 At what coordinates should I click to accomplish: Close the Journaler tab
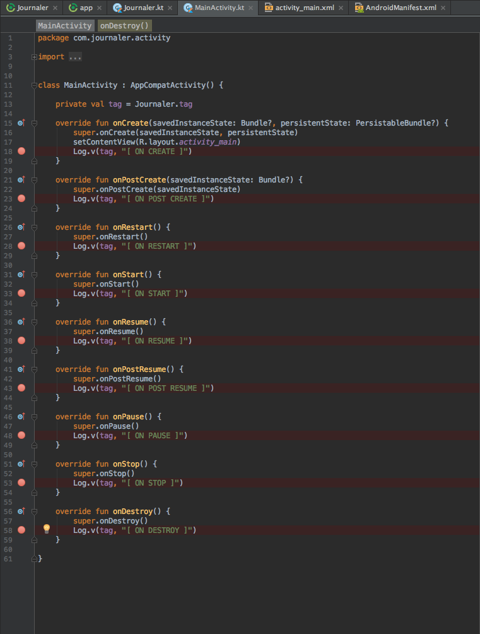tap(55, 8)
